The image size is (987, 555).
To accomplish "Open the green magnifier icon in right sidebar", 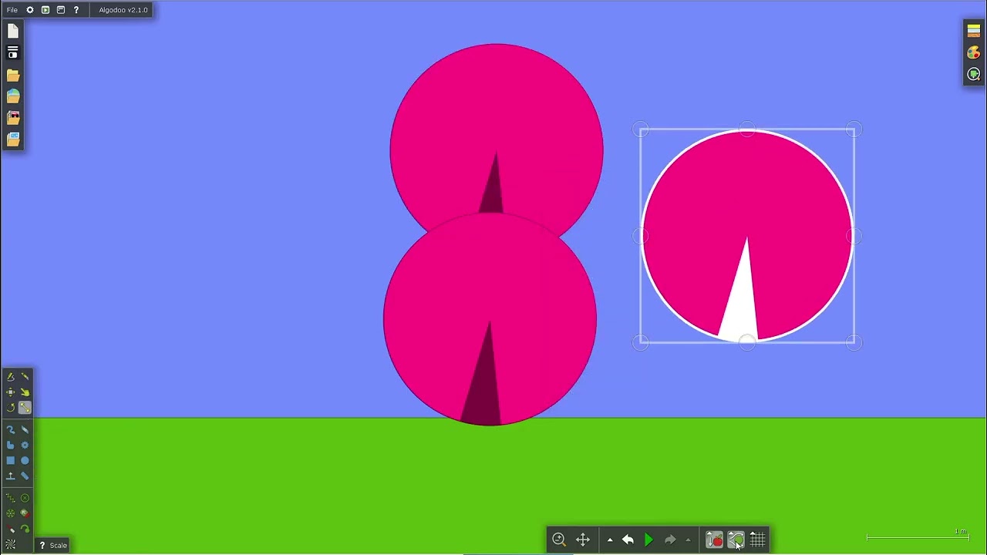I will click(974, 74).
